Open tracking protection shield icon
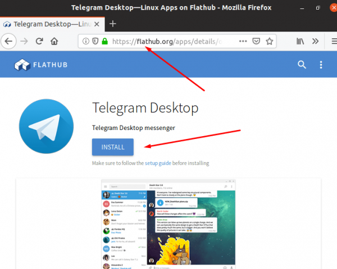 click(x=95, y=41)
